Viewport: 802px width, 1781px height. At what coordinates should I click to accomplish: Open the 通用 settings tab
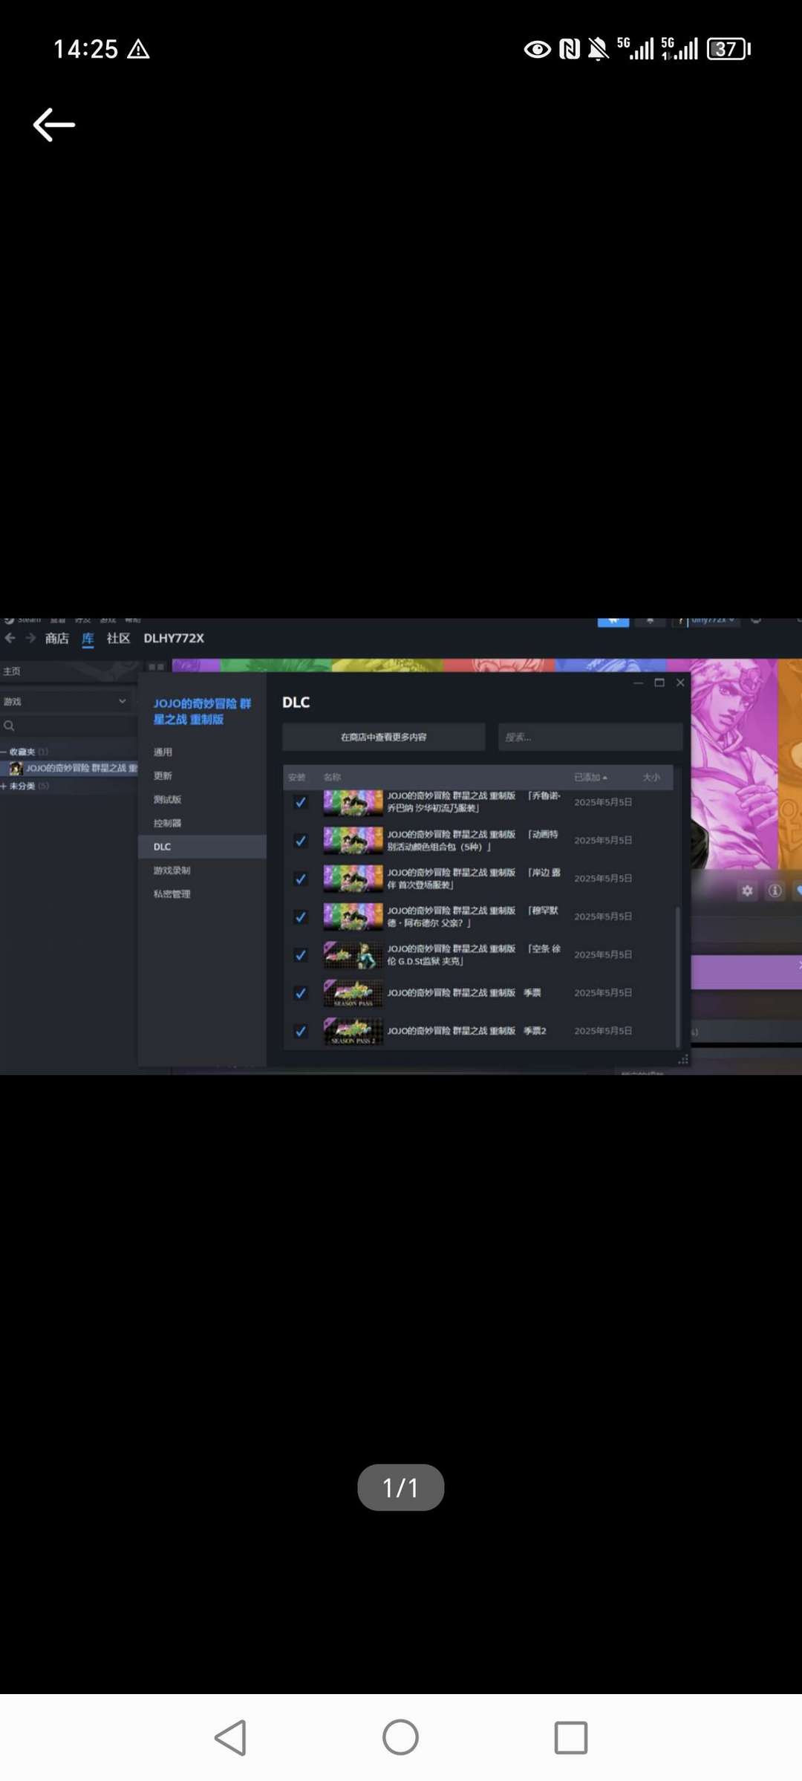[163, 752]
